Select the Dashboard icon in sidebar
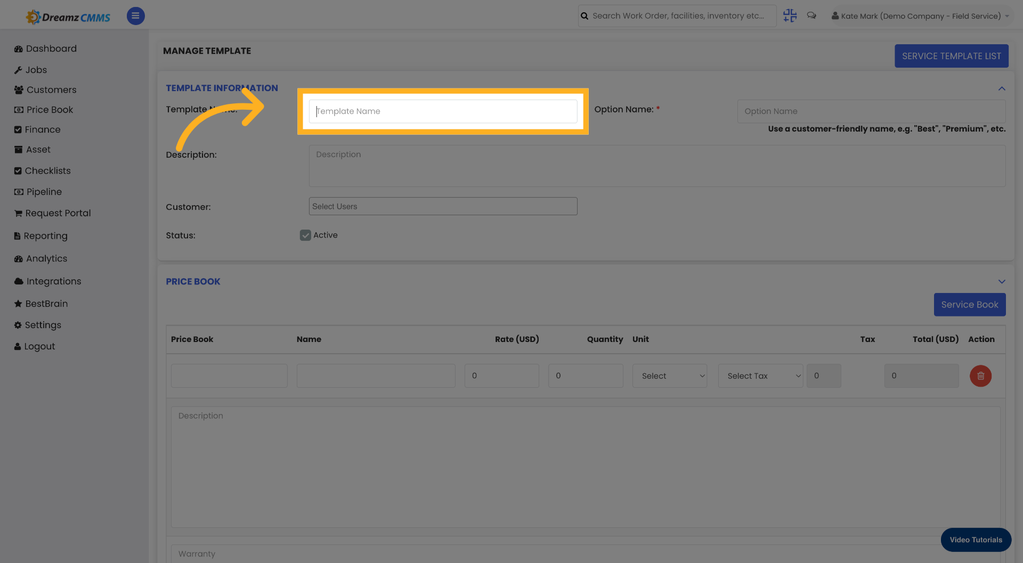Viewport: 1023px width, 563px height. 18,48
